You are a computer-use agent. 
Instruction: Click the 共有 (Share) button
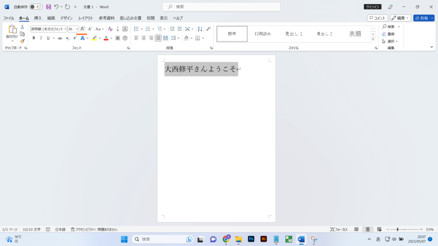pyautogui.click(x=423, y=18)
